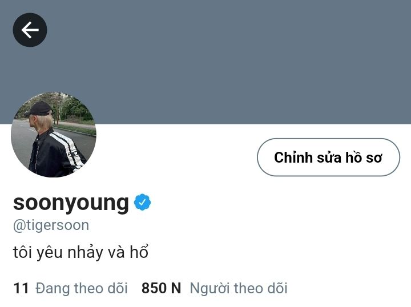Select the bio "tôi yêu nhảy và hổ"
411x307 pixels.
[x=80, y=252]
